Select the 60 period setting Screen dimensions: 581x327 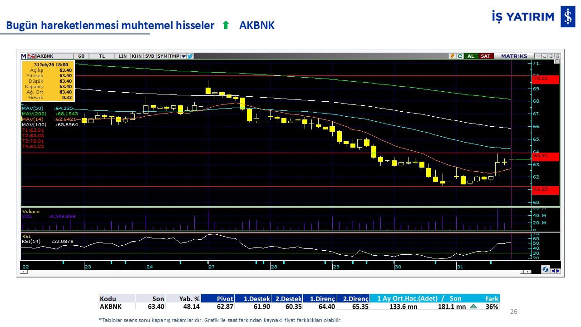tap(81, 56)
